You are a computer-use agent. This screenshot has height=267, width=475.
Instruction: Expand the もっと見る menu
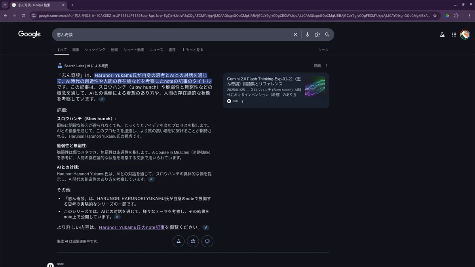click(x=192, y=50)
